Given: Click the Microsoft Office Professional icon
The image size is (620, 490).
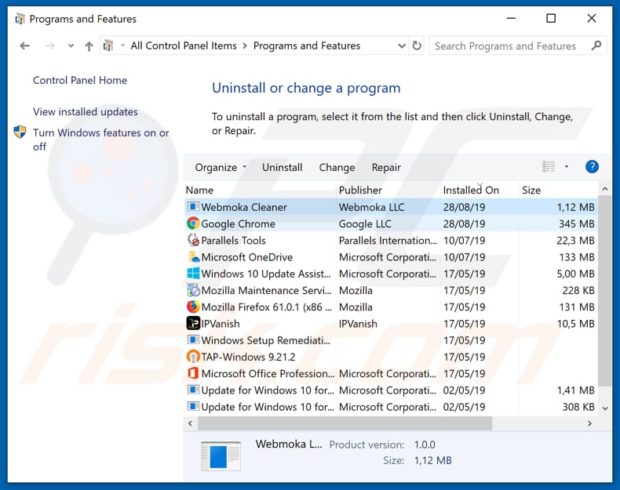Looking at the screenshot, I should [193, 373].
